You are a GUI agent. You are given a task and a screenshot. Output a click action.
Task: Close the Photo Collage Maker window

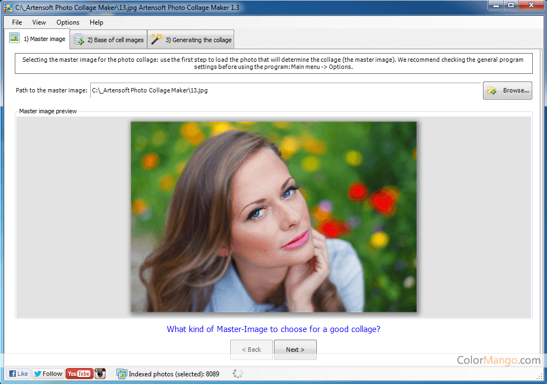coord(529,5)
